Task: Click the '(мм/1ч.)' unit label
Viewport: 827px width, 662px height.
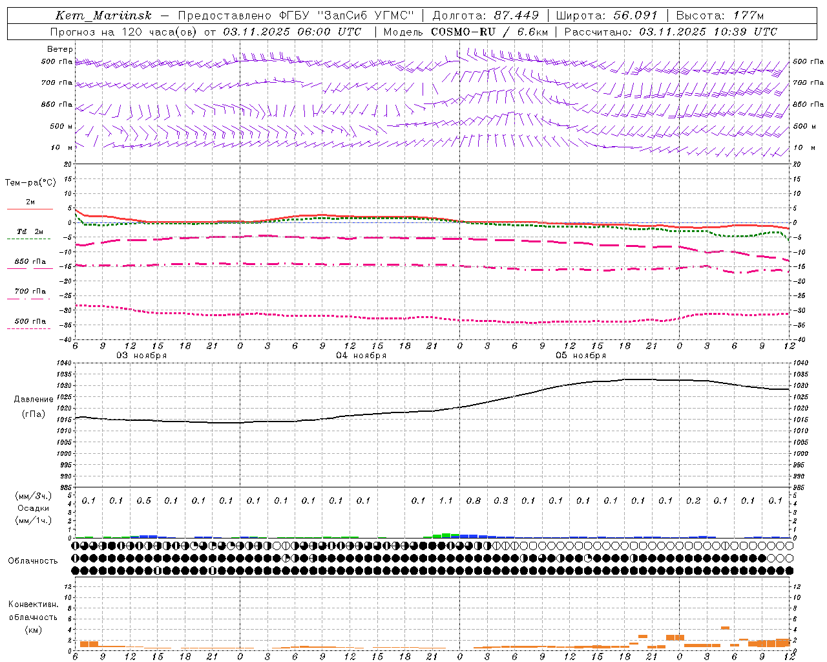Action: pos(33,520)
